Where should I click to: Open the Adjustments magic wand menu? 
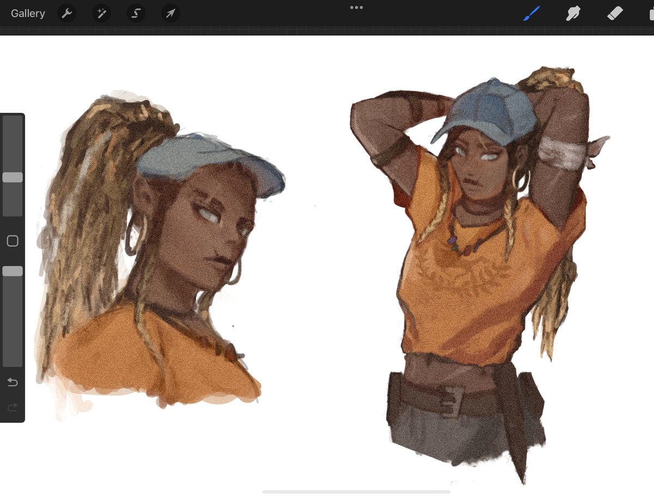click(x=101, y=13)
